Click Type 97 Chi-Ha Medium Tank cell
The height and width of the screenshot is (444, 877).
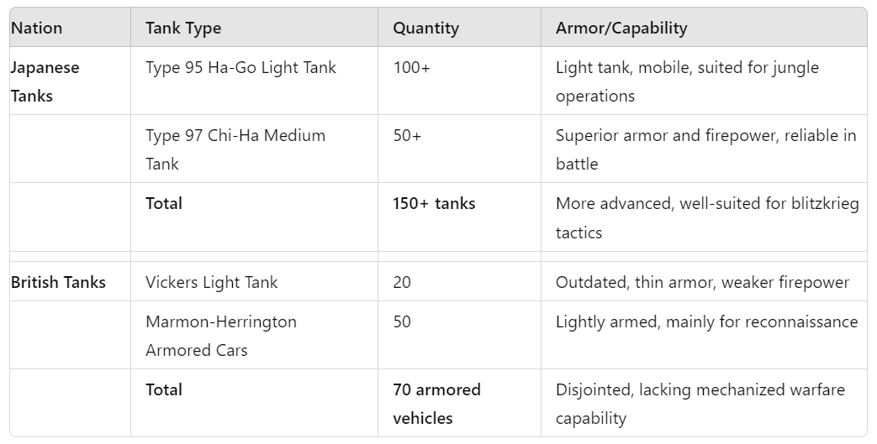255,149
